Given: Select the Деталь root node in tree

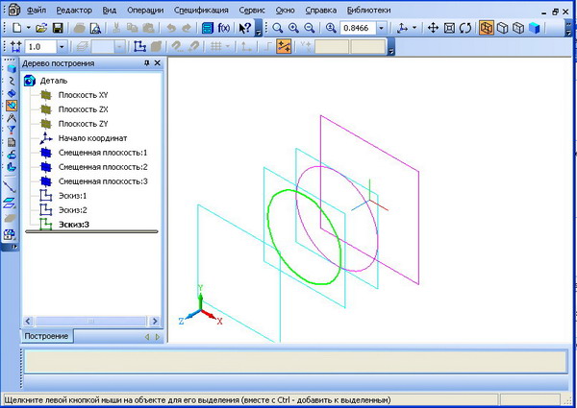Looking at the screenshot, I should click(x=54, y=81).
